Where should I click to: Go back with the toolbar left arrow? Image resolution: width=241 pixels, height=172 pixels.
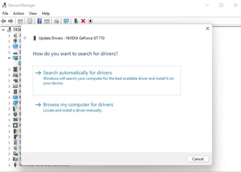pyautogui.click(x=4, y=21)
